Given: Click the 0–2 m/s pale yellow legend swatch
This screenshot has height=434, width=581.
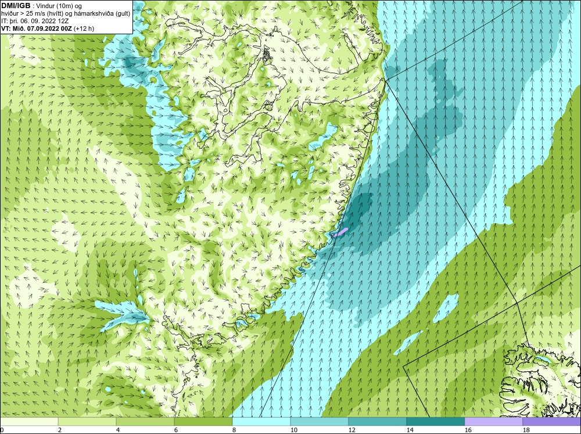Looking at the screenshot, I should coord(29,422).
